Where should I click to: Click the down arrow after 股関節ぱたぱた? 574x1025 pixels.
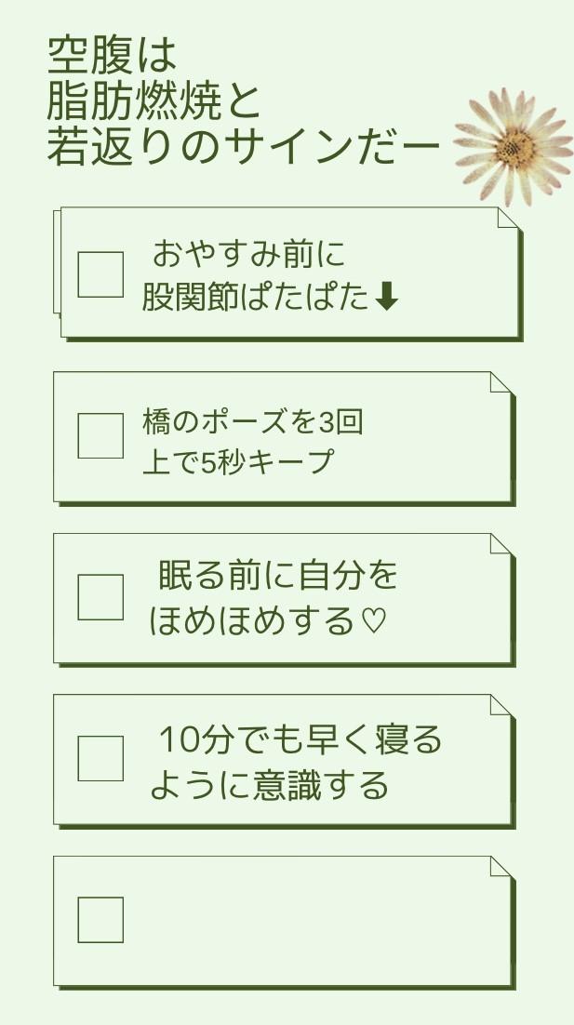pos(386,298)
